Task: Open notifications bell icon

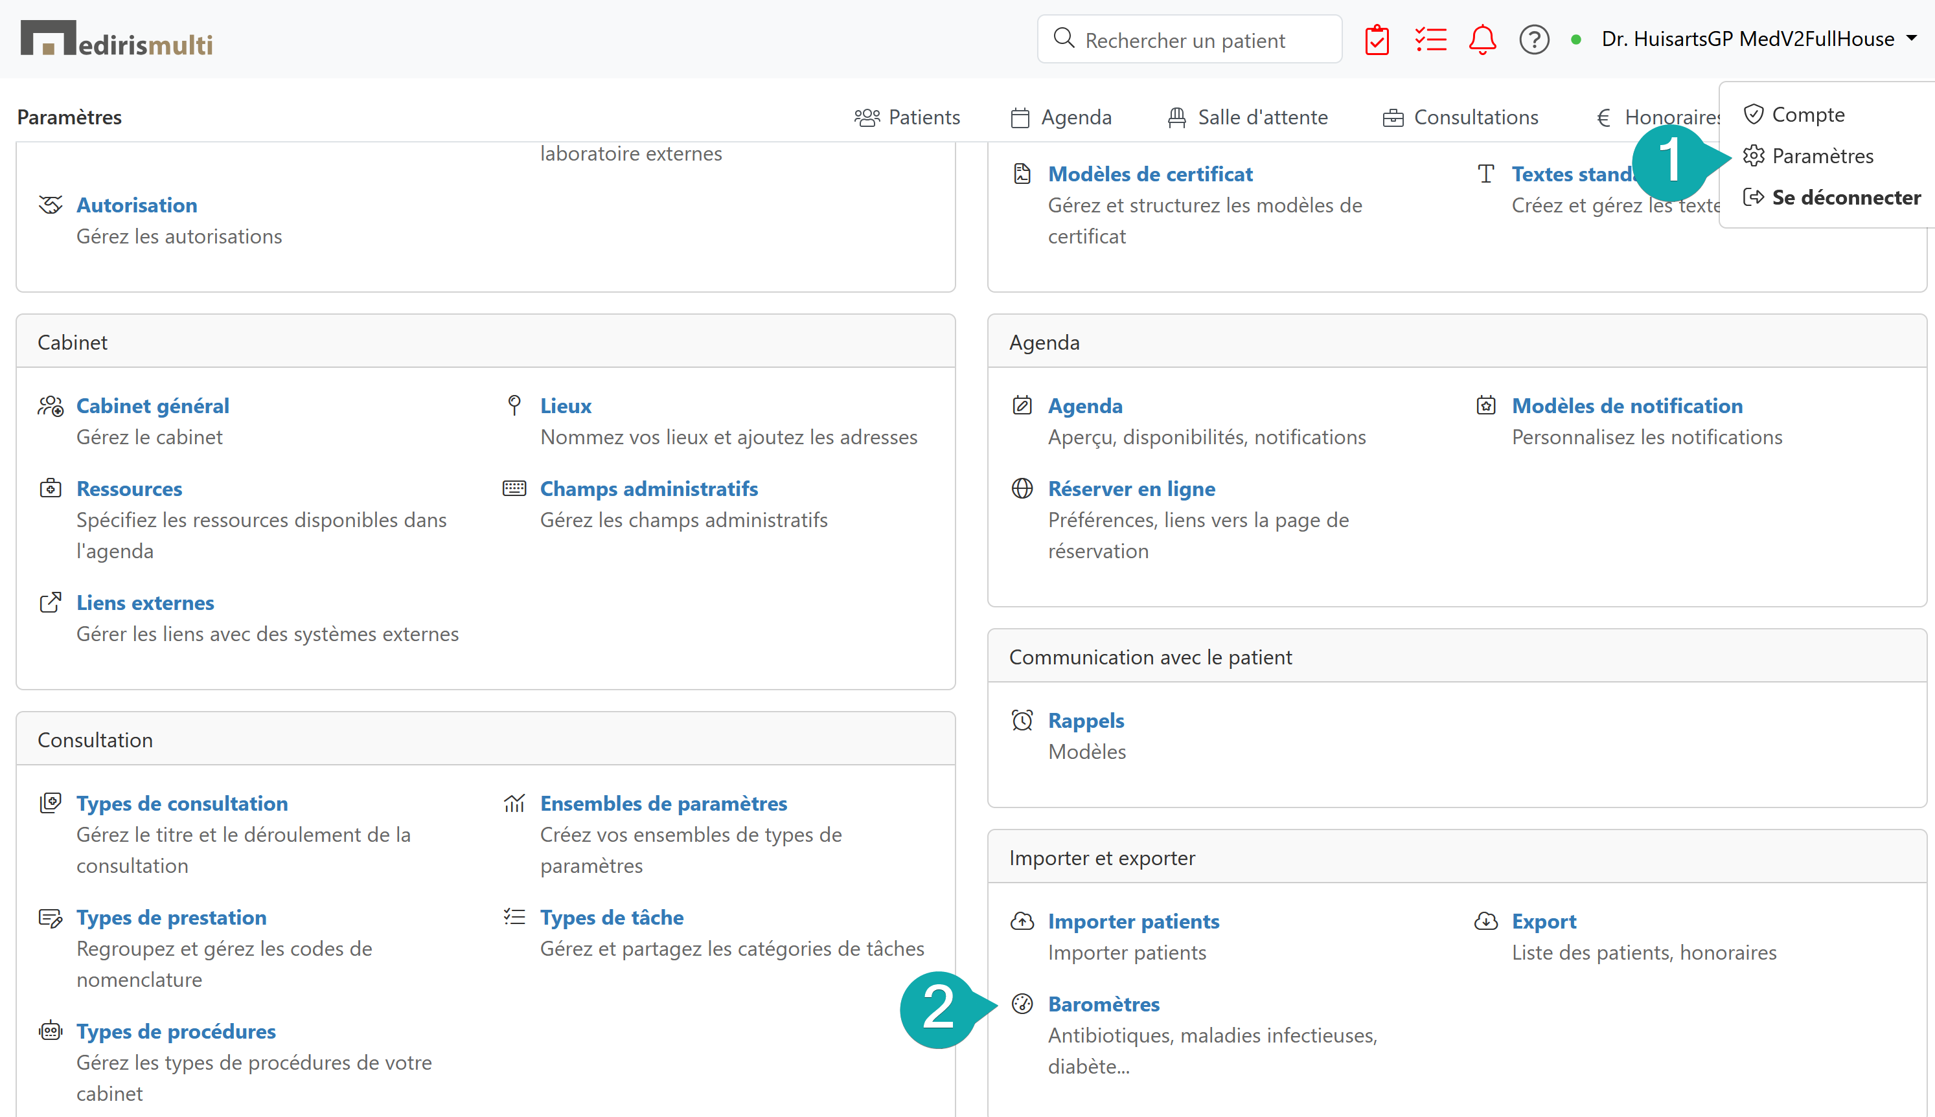Action: click(1482, 40)
